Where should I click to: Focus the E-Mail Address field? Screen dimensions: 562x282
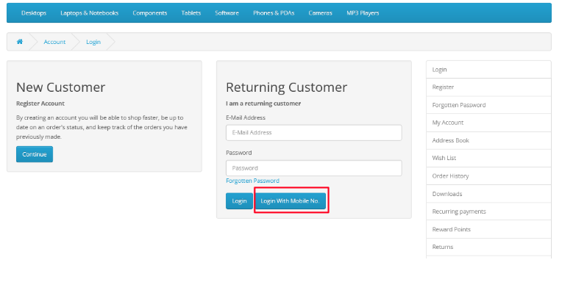[313, 132]
